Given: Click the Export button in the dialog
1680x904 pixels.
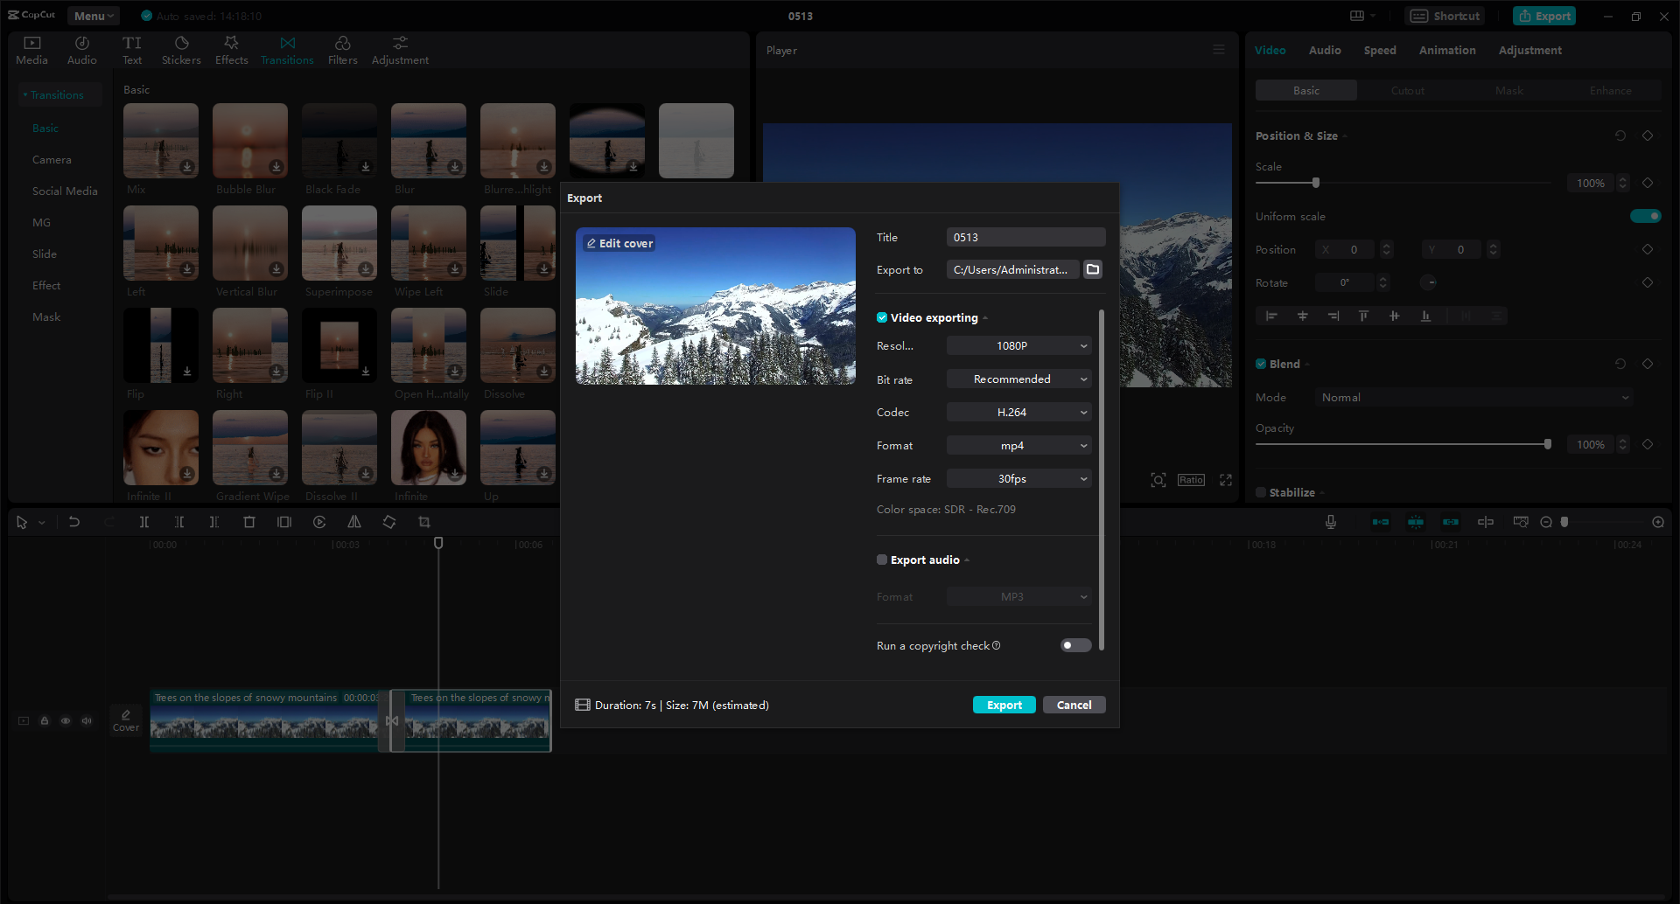Looking at the screenshot, I should [1004, 704].
